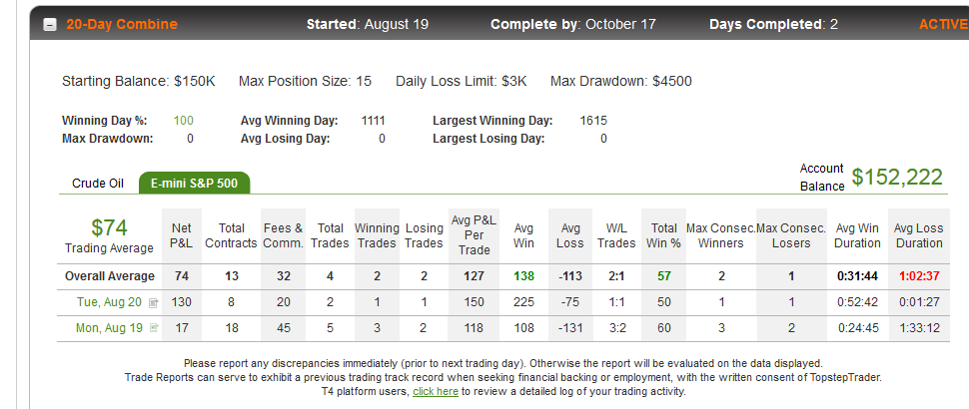Image resolution: width=969 pixels, height=409 pixels.
Task: Click the W/L Trades column header
Action: click(616, 235)
